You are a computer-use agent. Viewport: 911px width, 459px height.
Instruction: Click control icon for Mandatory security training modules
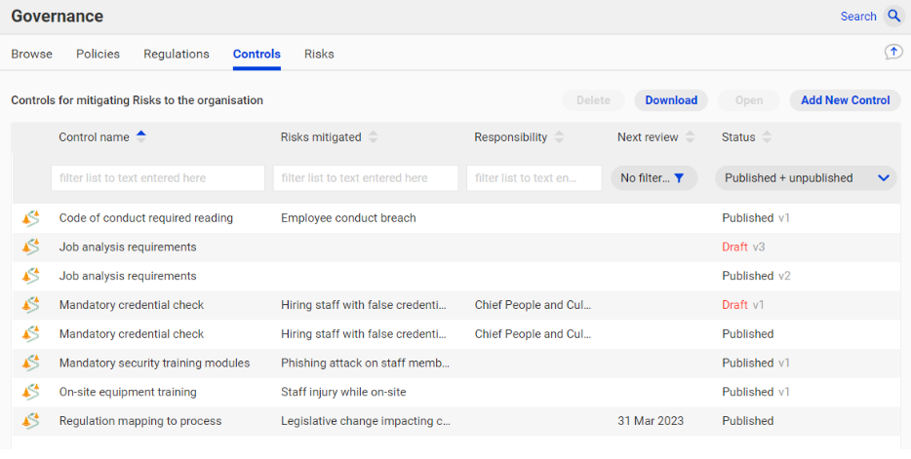click(31, 363)
